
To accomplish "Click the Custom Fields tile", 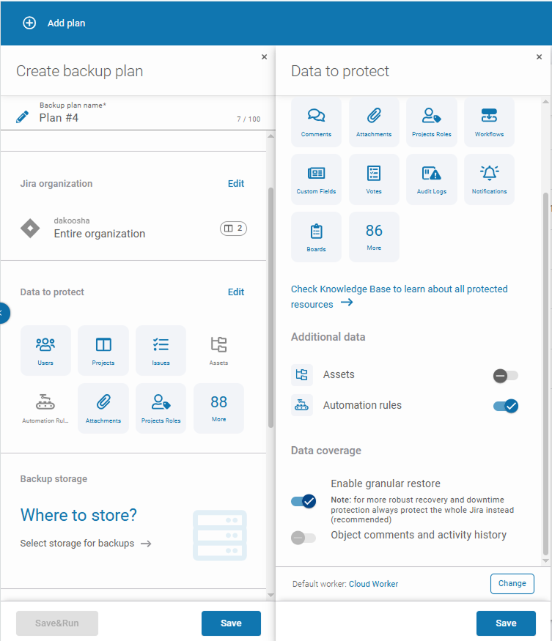I will click(316, 179).
